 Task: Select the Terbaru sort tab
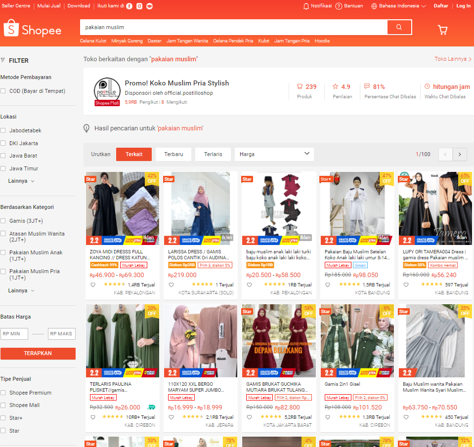(x=173, y=154)
